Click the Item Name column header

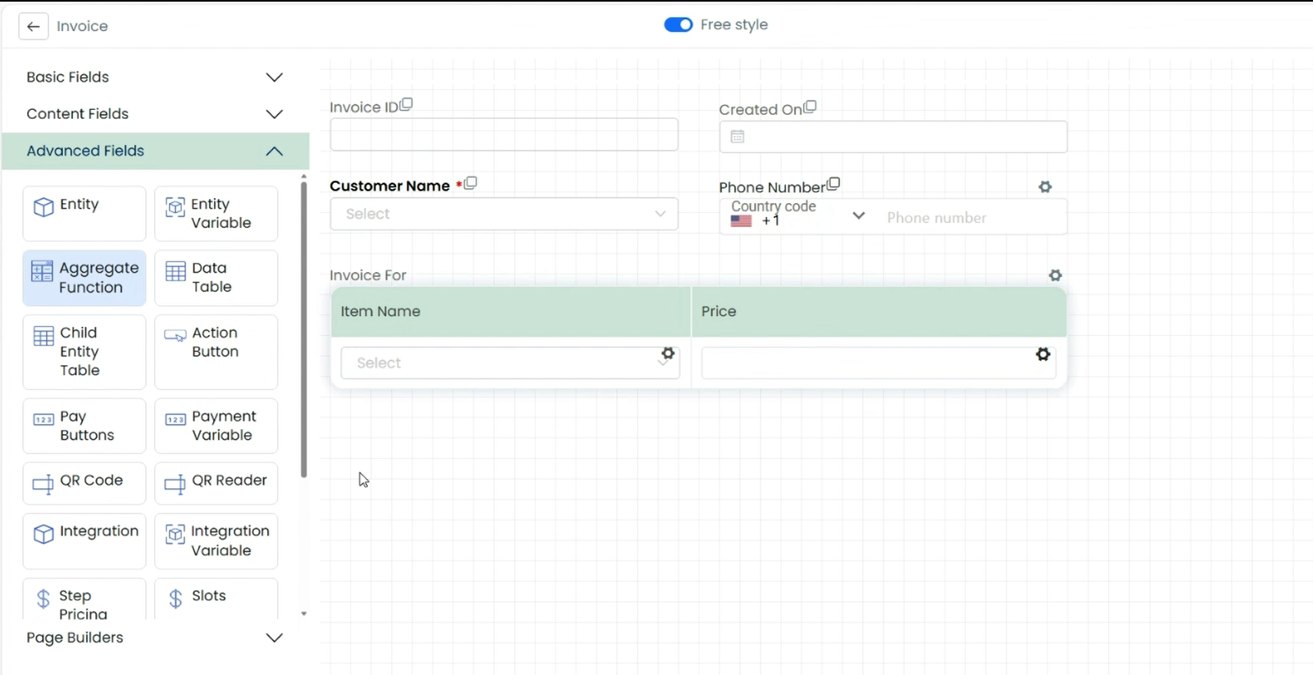pyautogui.click(x=511, y=311)
